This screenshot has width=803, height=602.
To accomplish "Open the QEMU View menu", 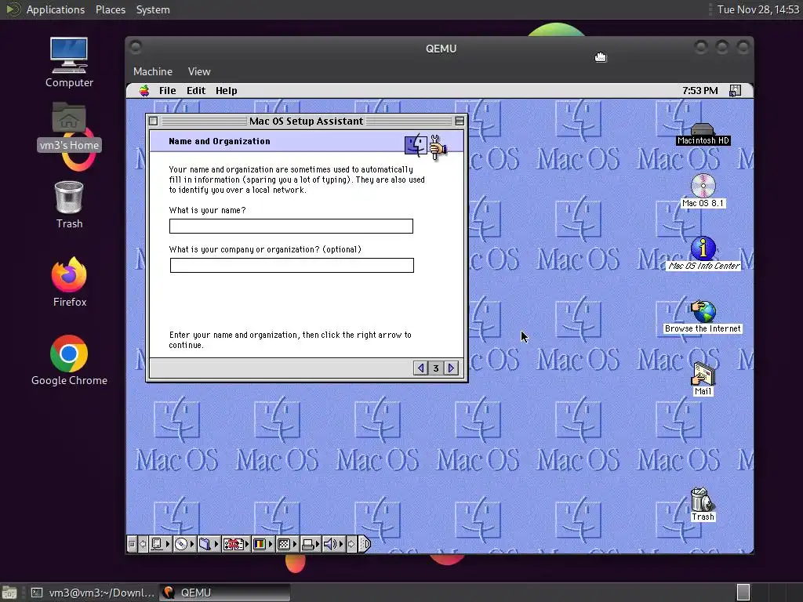I will 198,71.
